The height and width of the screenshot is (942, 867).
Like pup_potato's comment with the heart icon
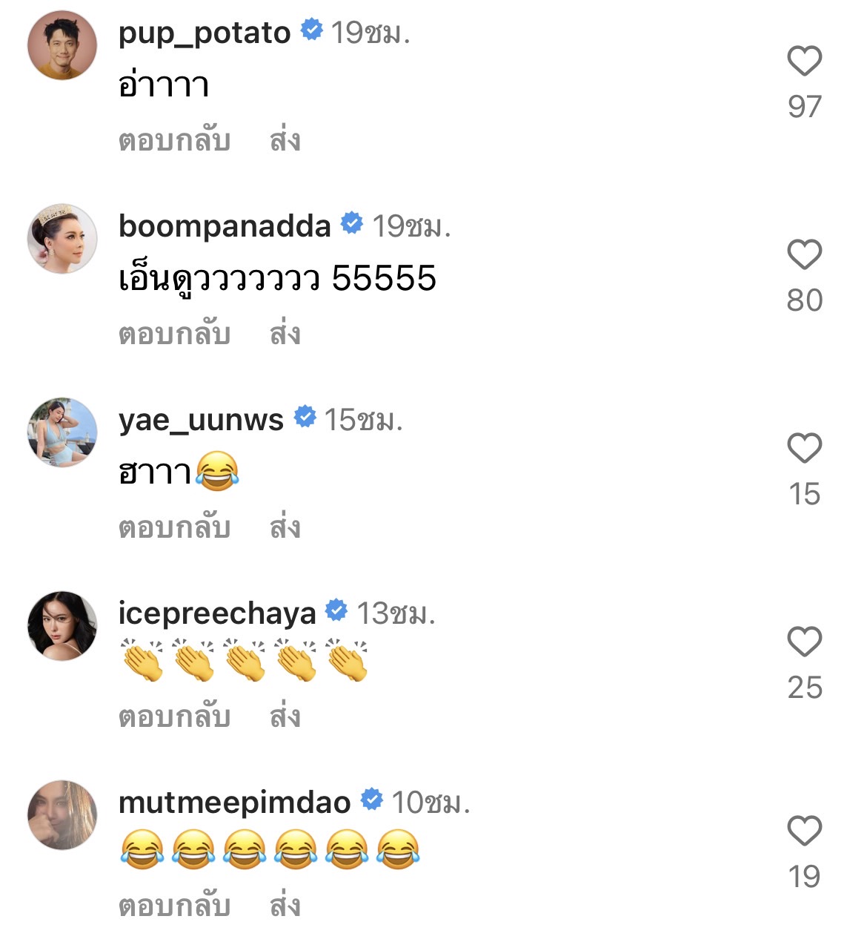[803, 60]
